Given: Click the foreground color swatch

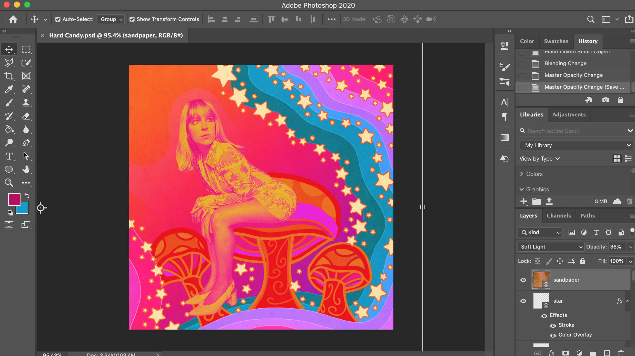Looking at the screenshot, I should (x=14, y=199).
